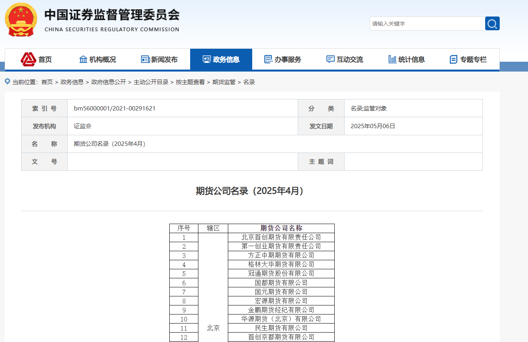Click the 名录 breadcrumb link
The width and height of the screenshot is (528, 342).
click(249, 82)
